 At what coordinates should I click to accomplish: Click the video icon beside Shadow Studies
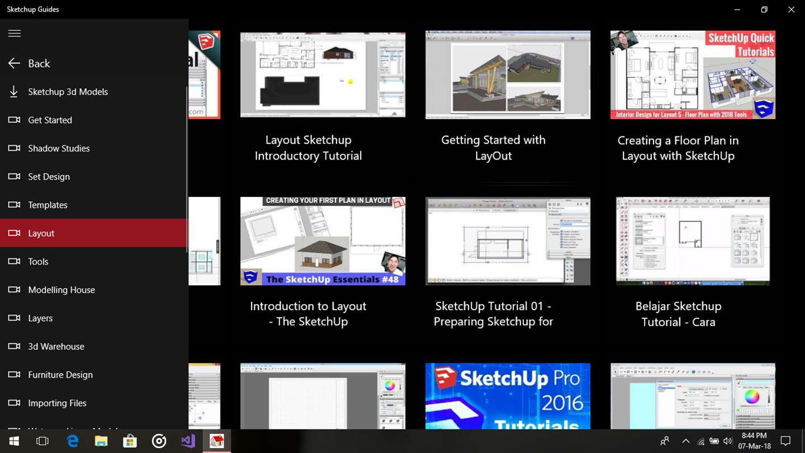[14, 148]
